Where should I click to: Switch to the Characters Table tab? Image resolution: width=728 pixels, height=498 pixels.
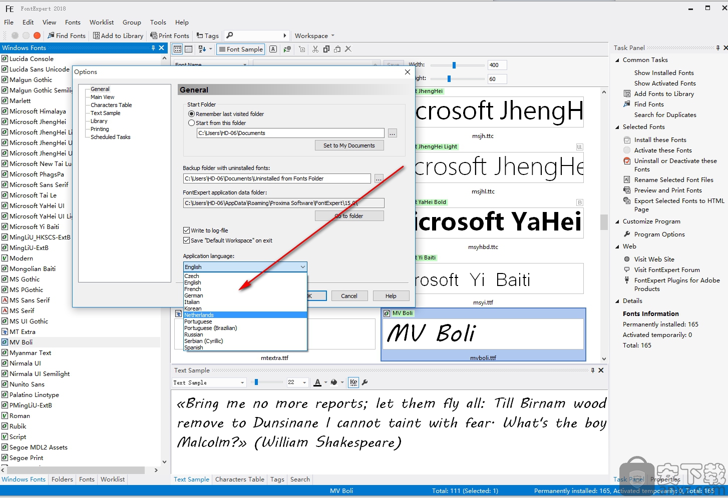pyautogui.click(x=239, y=479)
